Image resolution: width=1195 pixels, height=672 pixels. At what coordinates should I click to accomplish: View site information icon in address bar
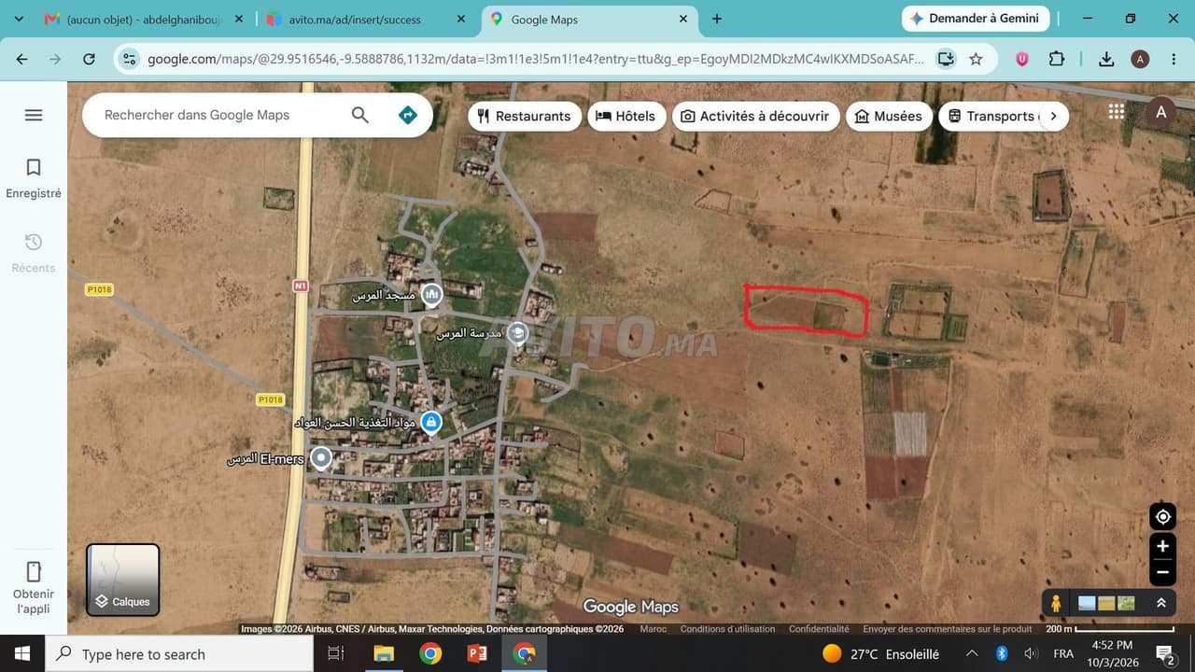click(130, 59)
